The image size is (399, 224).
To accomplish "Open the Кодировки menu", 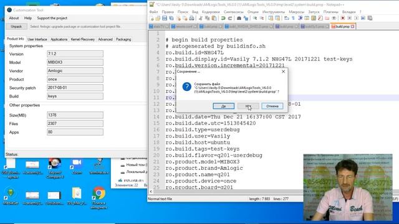I will tap(211, 12).
